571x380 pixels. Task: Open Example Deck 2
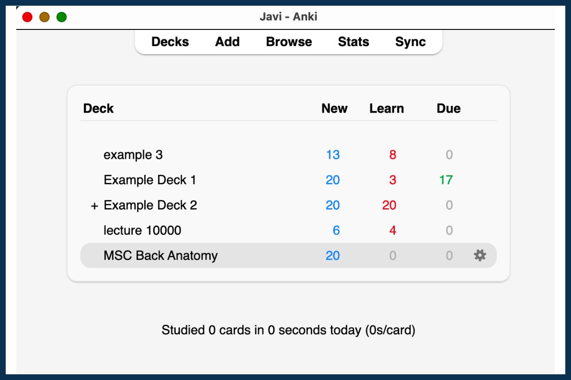coord(150,205)
